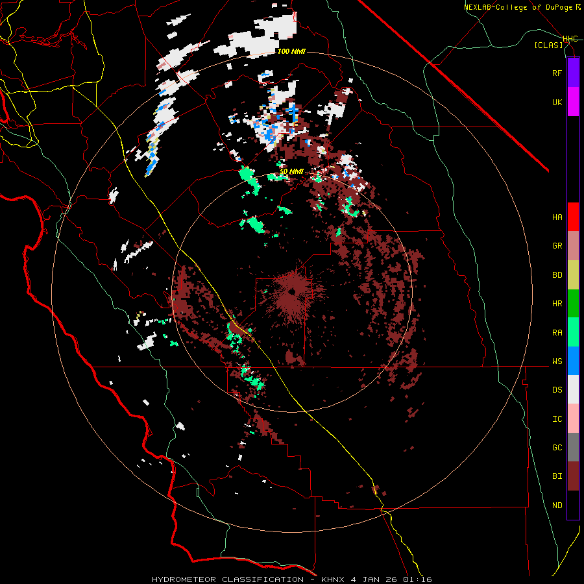The width and height of the screenshot is (584, 584).
Task: Click the HHC product label
Action: pos(570,39)
